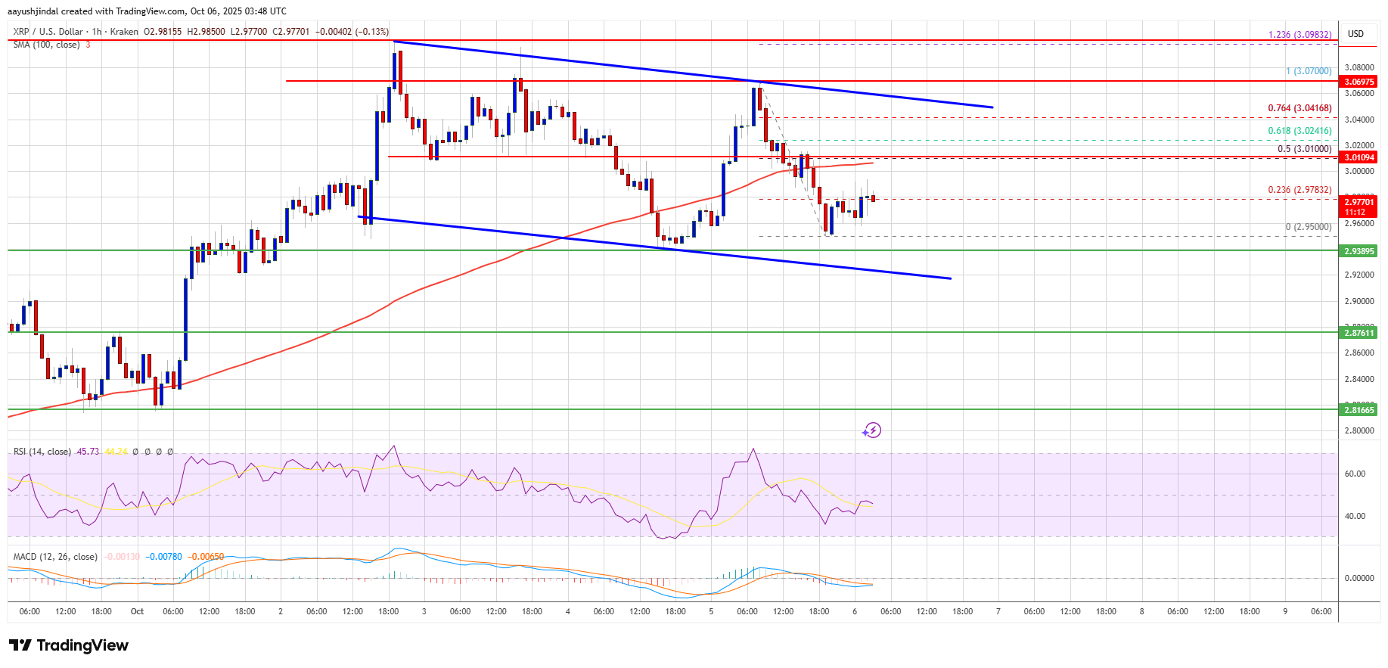Click the Oct date label on time axis

click(x=137, y=611)
